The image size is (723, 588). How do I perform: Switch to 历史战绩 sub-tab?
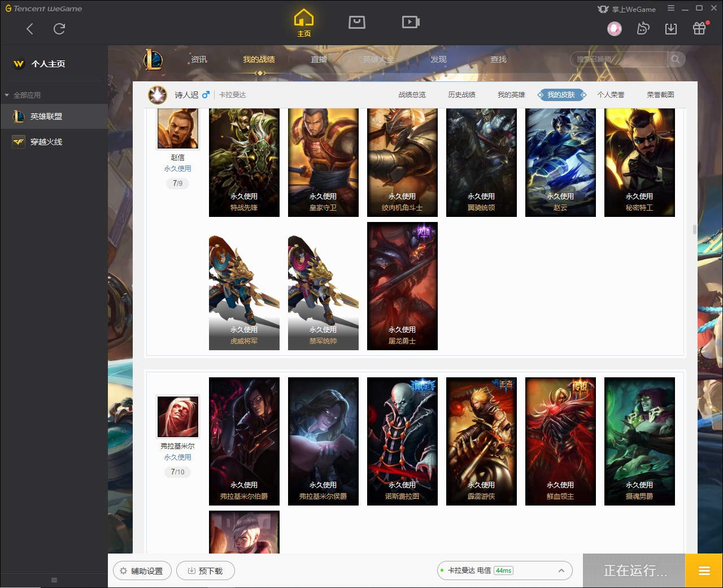coord(461,95)
